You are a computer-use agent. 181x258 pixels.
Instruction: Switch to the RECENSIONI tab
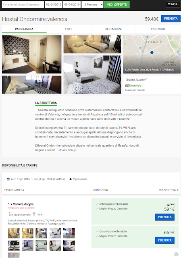pos(113,29)
